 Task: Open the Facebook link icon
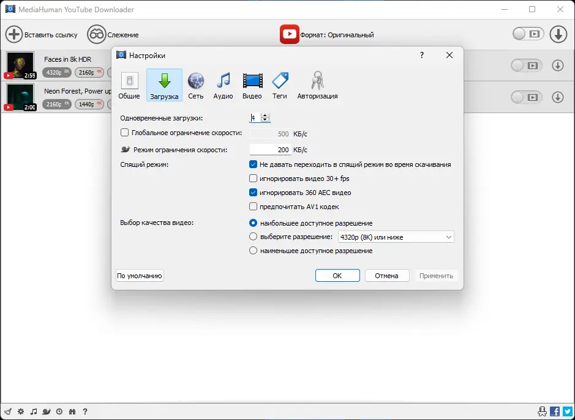[x=555, y=411]
